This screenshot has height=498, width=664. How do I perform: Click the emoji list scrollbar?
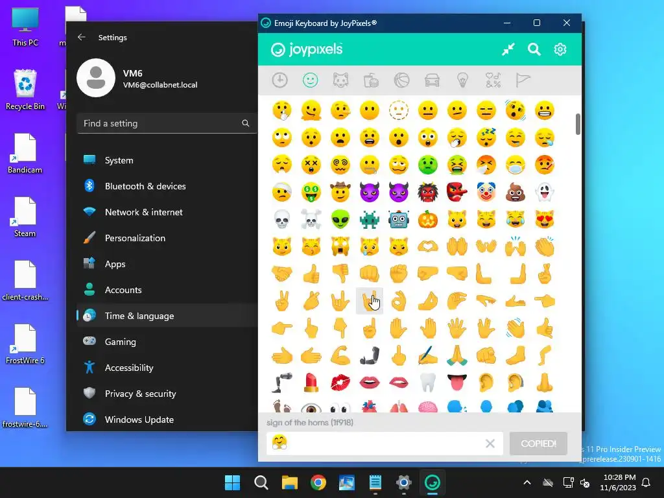(x=578, y=124)
